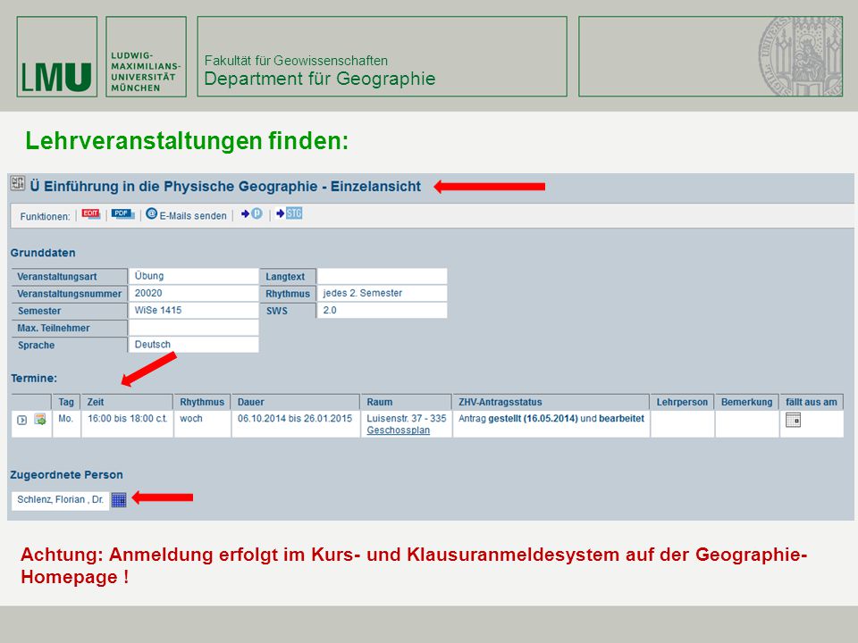The height and width of the screenshot is (643, 858).
Task: Click the green arrow icon in Monday row
Action: click(x=40, y=420)
